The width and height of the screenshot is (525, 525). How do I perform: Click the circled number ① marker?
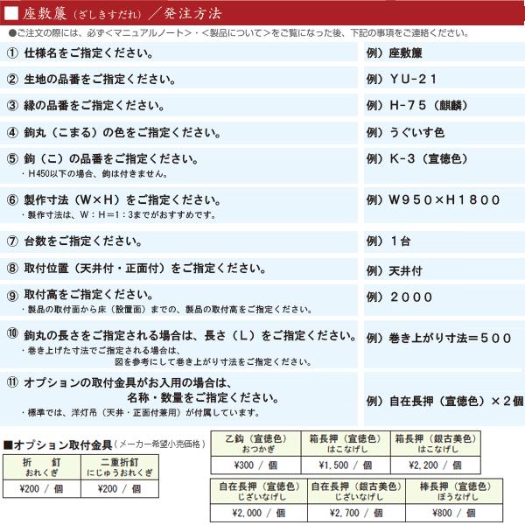point(12,52)
